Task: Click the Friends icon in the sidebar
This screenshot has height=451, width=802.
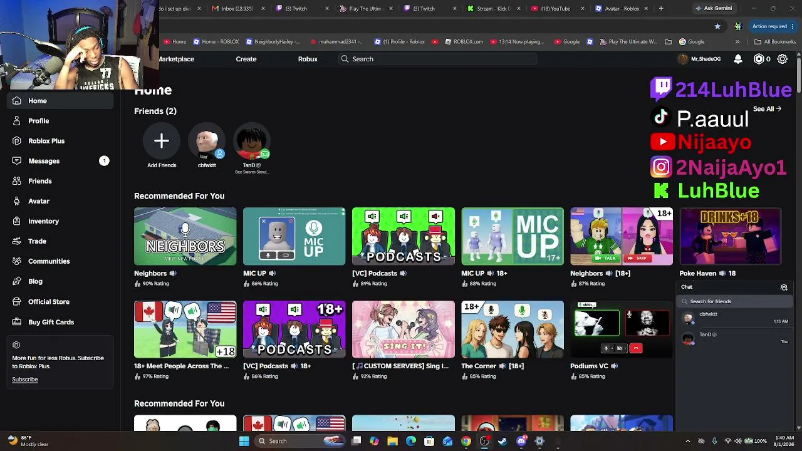Action: coord(16,181)
